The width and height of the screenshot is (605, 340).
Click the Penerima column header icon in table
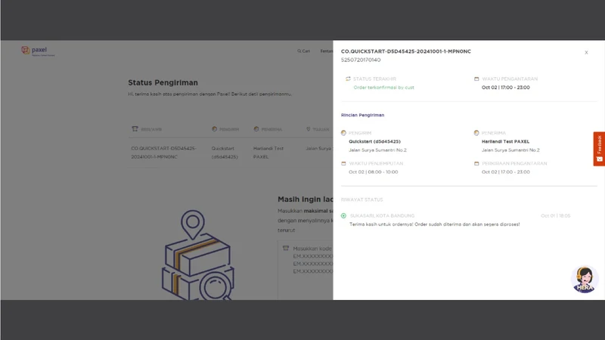(x=256, y=128)
